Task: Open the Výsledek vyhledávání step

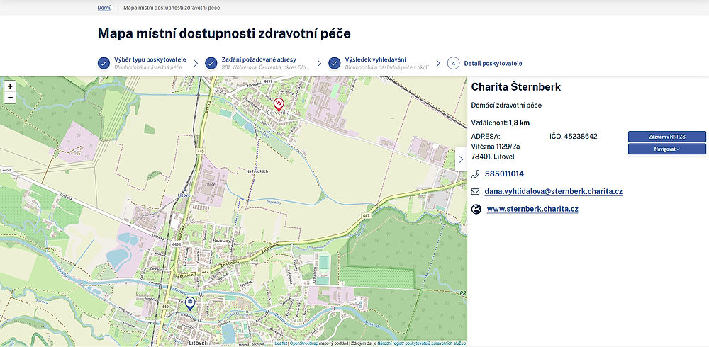Action: pyautogui.click(x=375, y=59)
